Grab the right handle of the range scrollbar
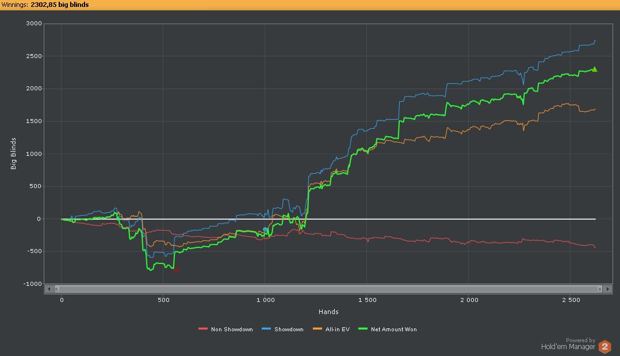This screenshot has width=620, height=356. (x=599, y=289)
